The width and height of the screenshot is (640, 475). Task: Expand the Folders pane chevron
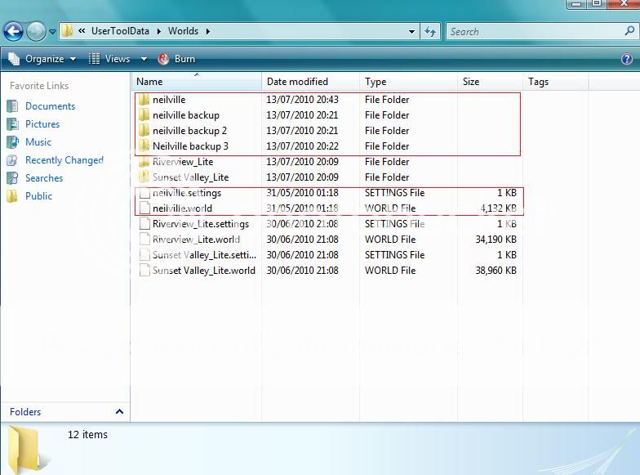click(119, 412)
